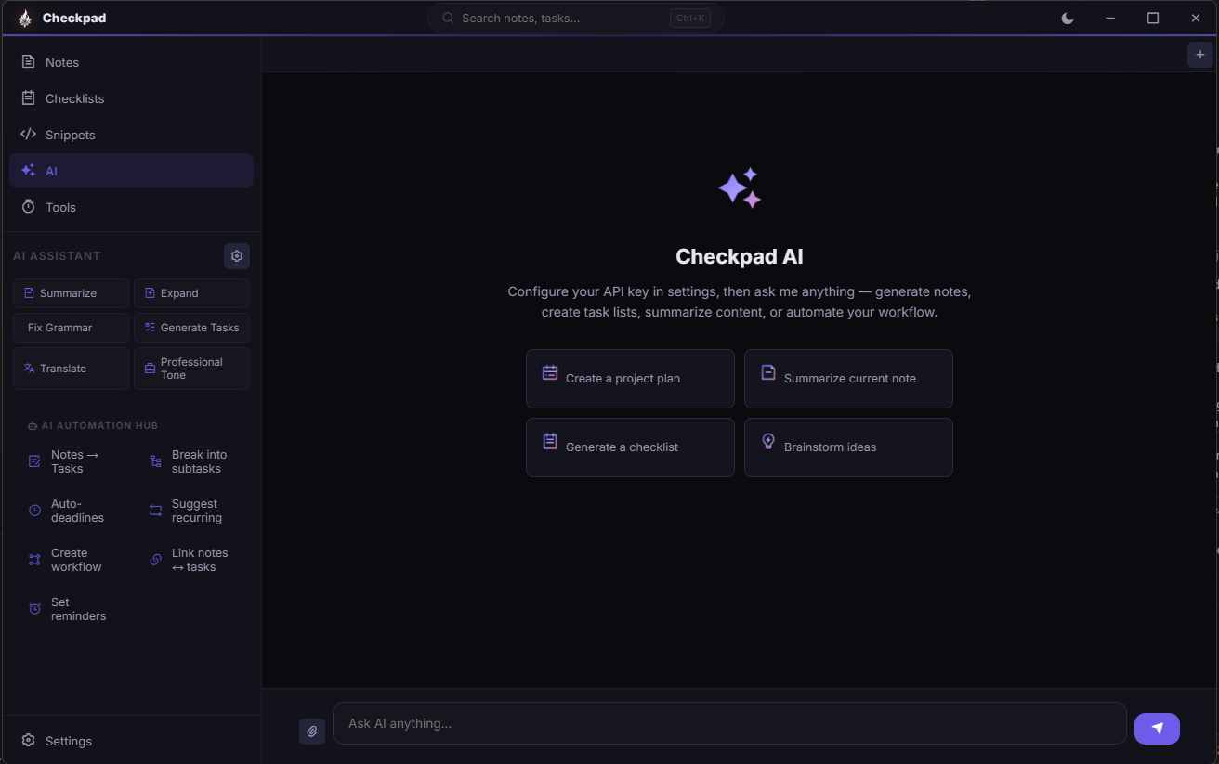Click the Checkpad sparkles logo
The height and width of the screenshot is (764, 1219).
[23, 17]
